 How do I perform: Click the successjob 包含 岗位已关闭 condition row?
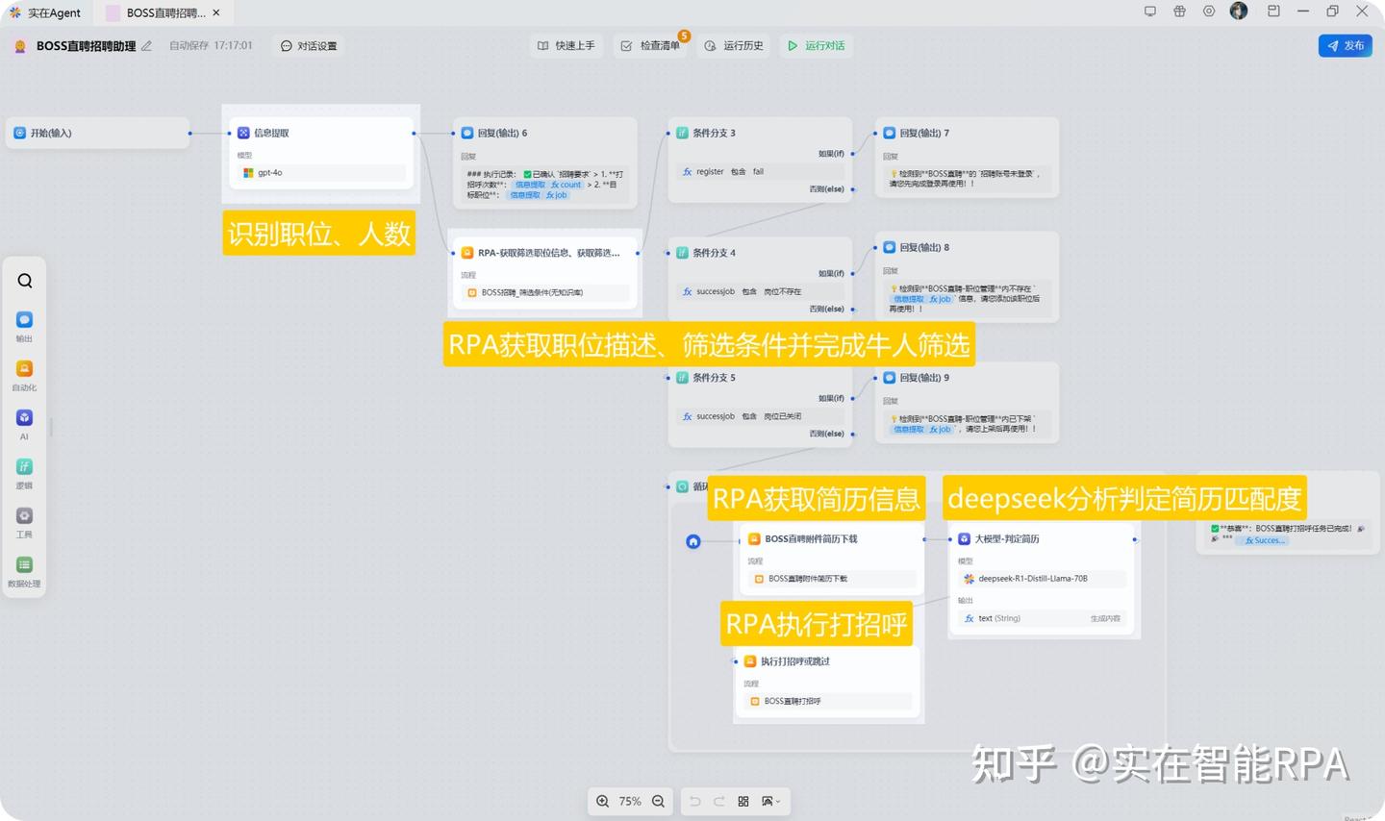point(760,416)
